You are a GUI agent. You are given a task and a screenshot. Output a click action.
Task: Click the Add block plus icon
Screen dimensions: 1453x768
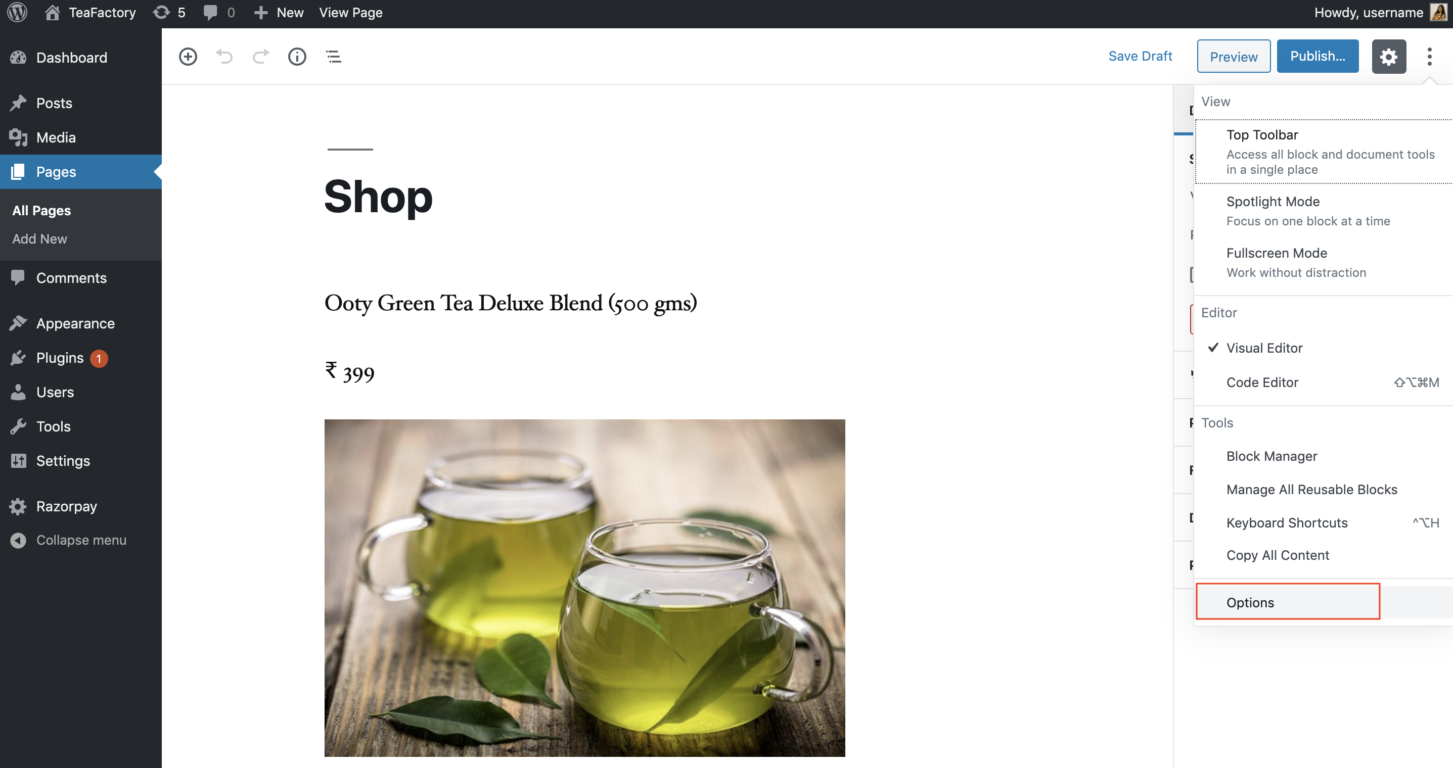[188, 57]
